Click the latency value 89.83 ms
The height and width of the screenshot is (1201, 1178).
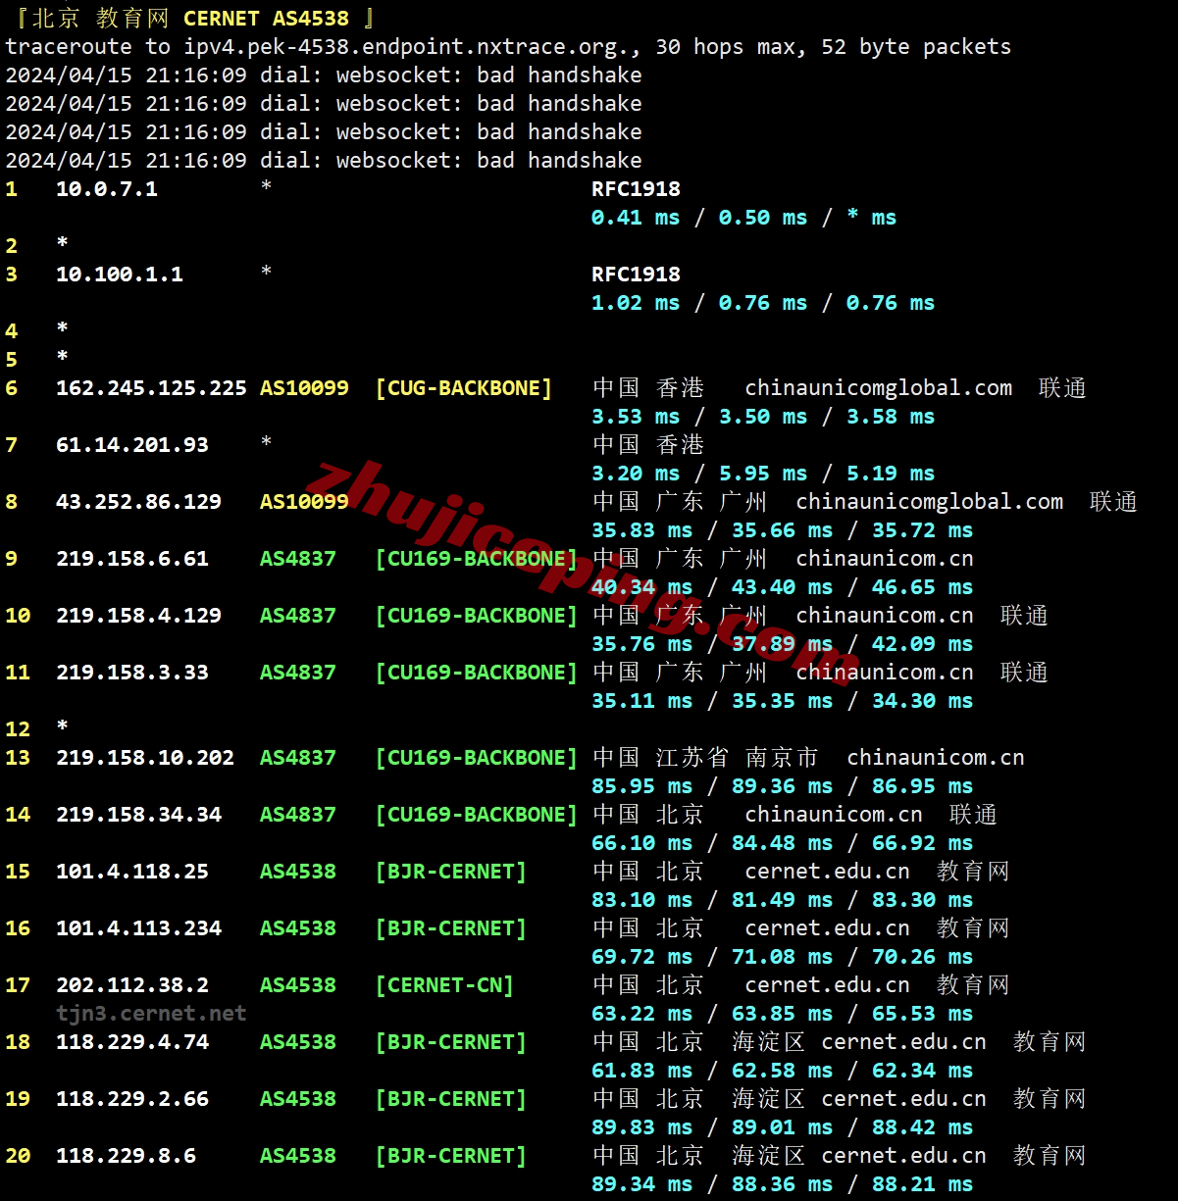coord(642,1127)
